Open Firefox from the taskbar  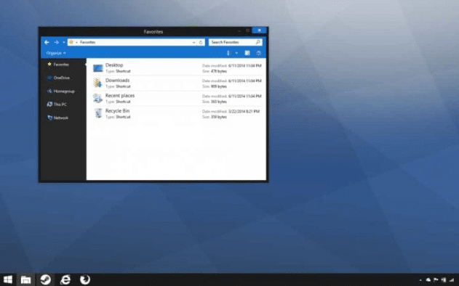pyautogui.click(x=85, y=279)
